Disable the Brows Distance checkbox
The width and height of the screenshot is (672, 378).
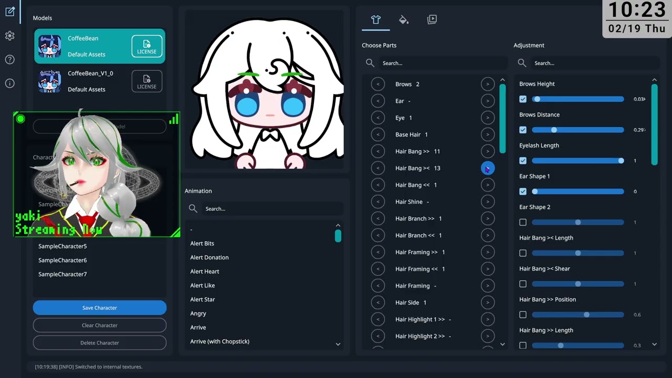coord(523,130)
